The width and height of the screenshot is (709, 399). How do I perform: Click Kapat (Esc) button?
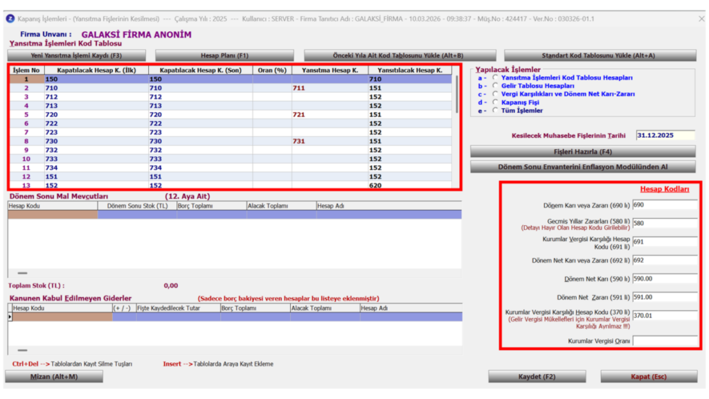649,376
